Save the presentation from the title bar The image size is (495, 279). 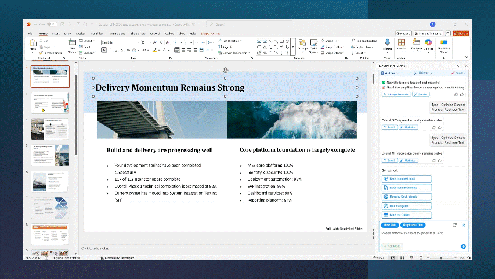coord(63,24)
